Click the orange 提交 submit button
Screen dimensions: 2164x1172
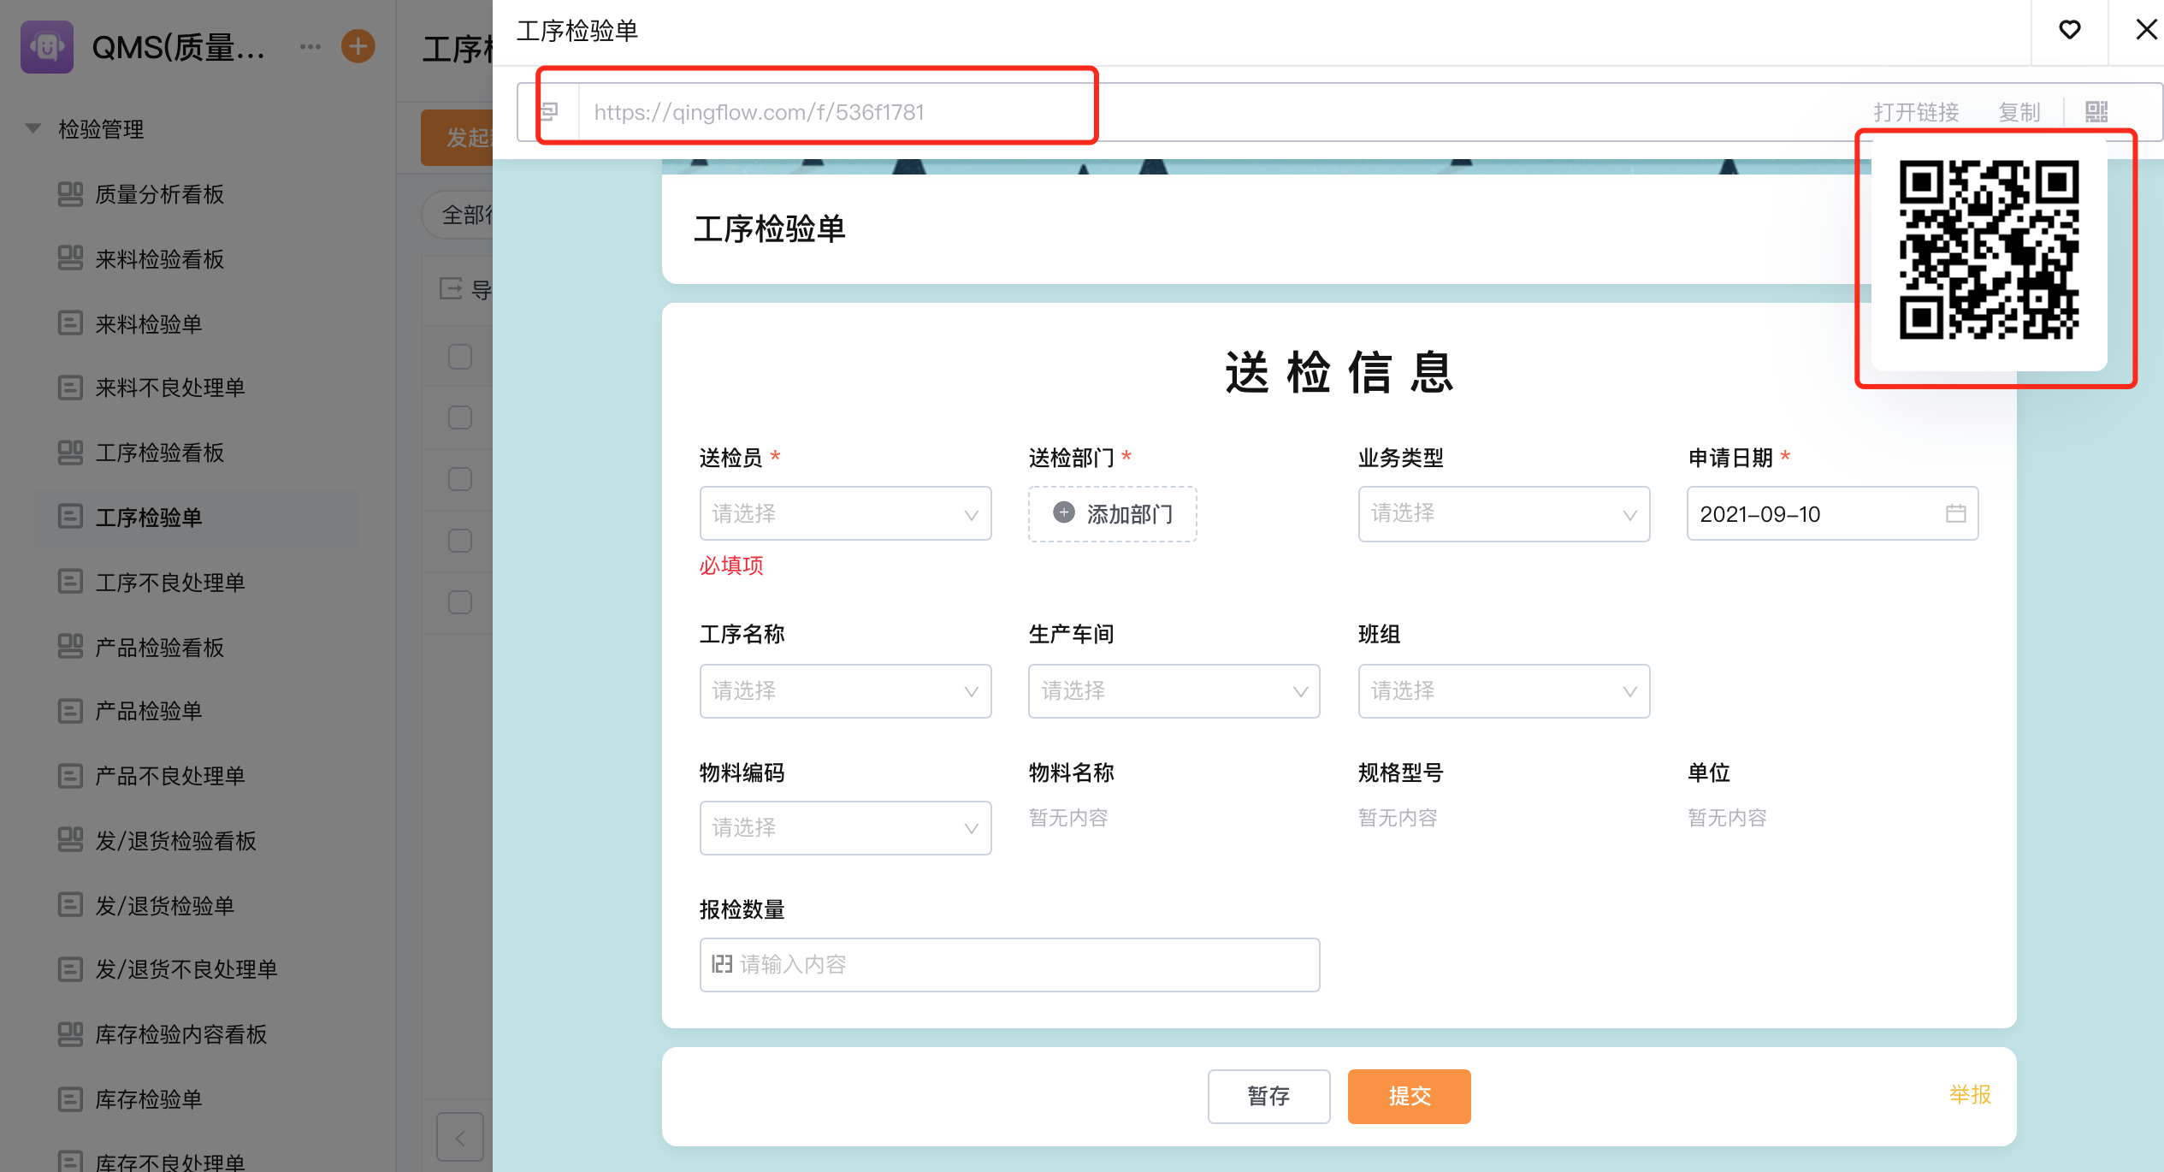1409,1096
